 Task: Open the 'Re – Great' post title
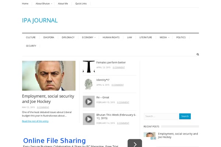pyautogui.click(x=103, y=97)
